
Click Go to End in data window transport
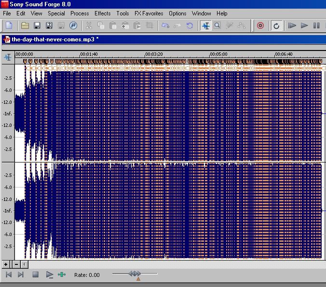[21, 275]
